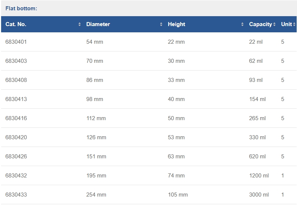Screen dimensions: 297x205
Task: Click the Capacity header text
Action: (261, 24)
